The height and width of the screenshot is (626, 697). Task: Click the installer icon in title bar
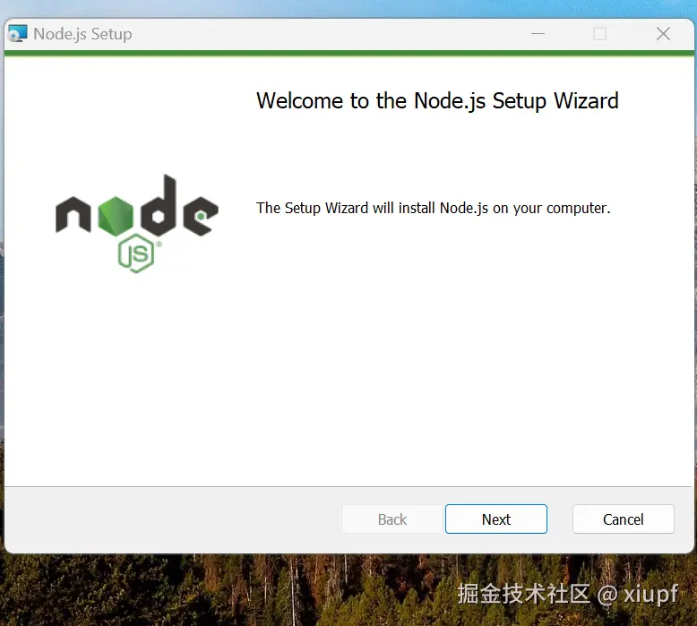coord(18,34)
